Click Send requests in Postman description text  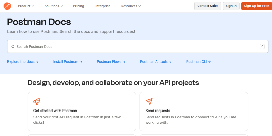191,120
